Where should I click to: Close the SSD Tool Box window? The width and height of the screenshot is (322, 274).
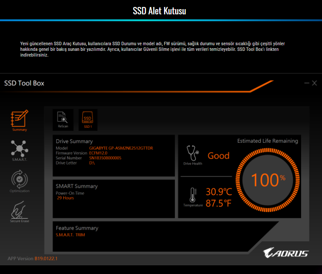[315, 83]
